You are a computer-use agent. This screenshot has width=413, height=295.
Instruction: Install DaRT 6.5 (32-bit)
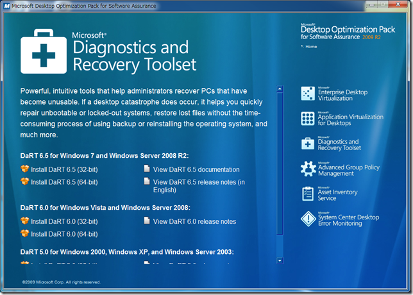(x=64, y=169)
